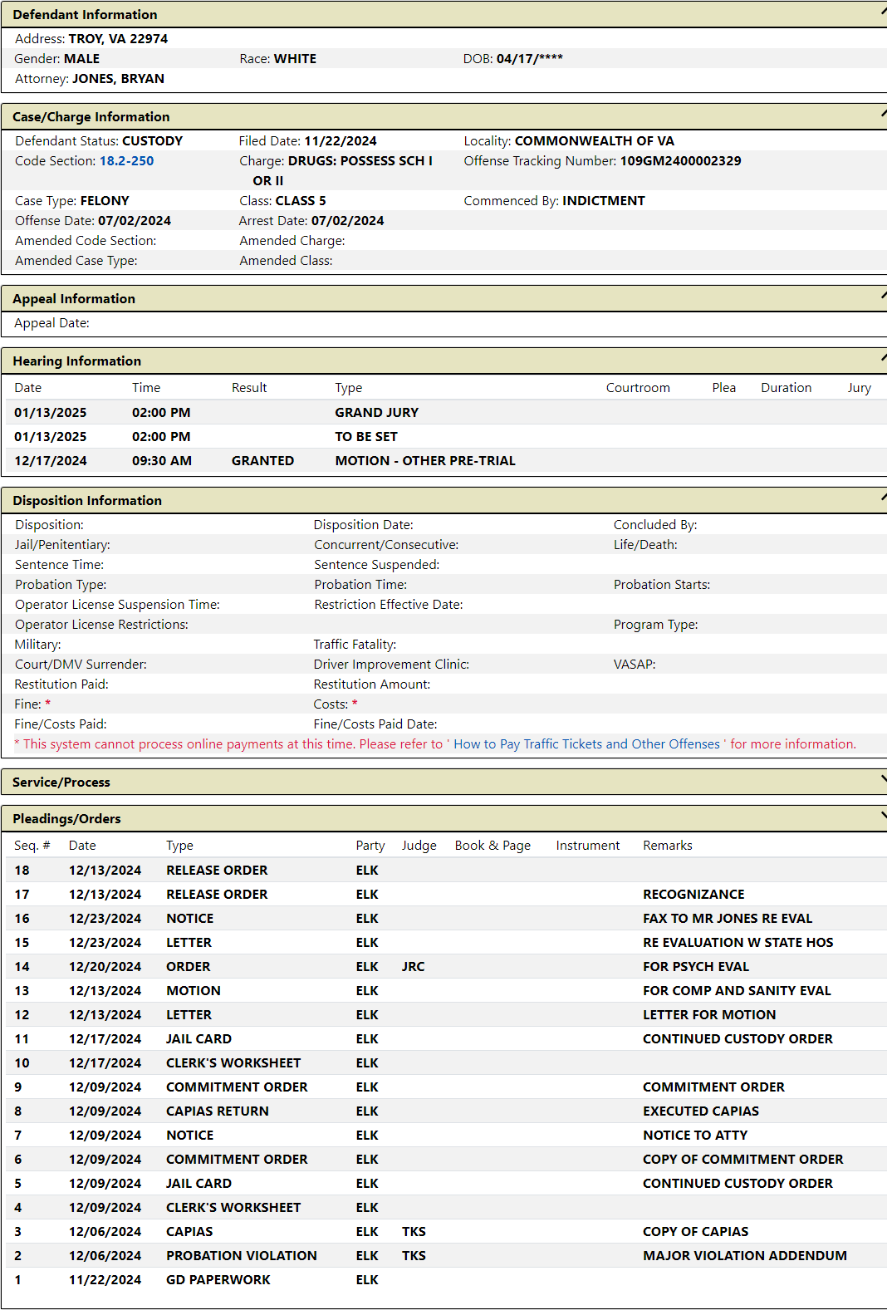
Task: Select the NOTICE TO ATTY remark
Action: coord(695,1136)
